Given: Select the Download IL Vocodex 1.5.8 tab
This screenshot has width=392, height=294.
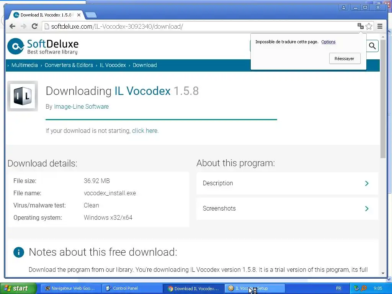Looking at the screenshot, I should click(46, 15).
